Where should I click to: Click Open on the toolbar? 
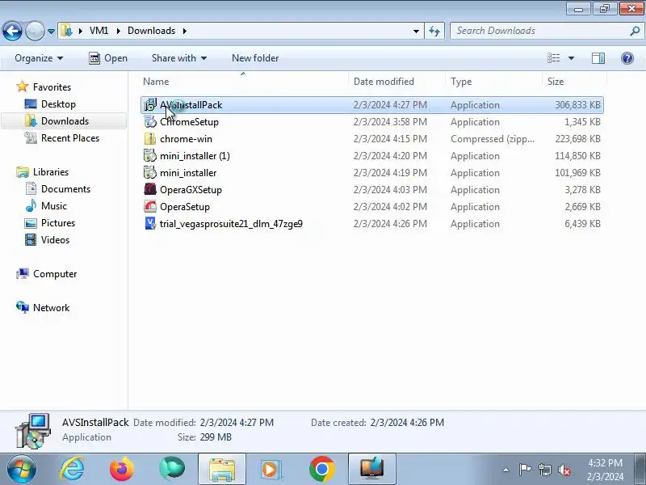[x=108, y=58]
